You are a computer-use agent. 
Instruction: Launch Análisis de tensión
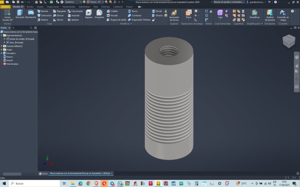click(x=270, y=15)
